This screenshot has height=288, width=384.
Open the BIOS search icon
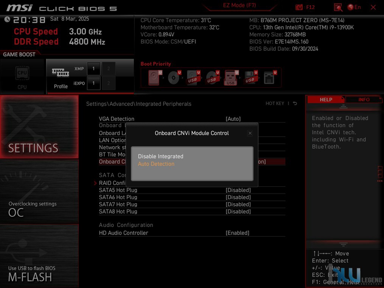(338, 7)
